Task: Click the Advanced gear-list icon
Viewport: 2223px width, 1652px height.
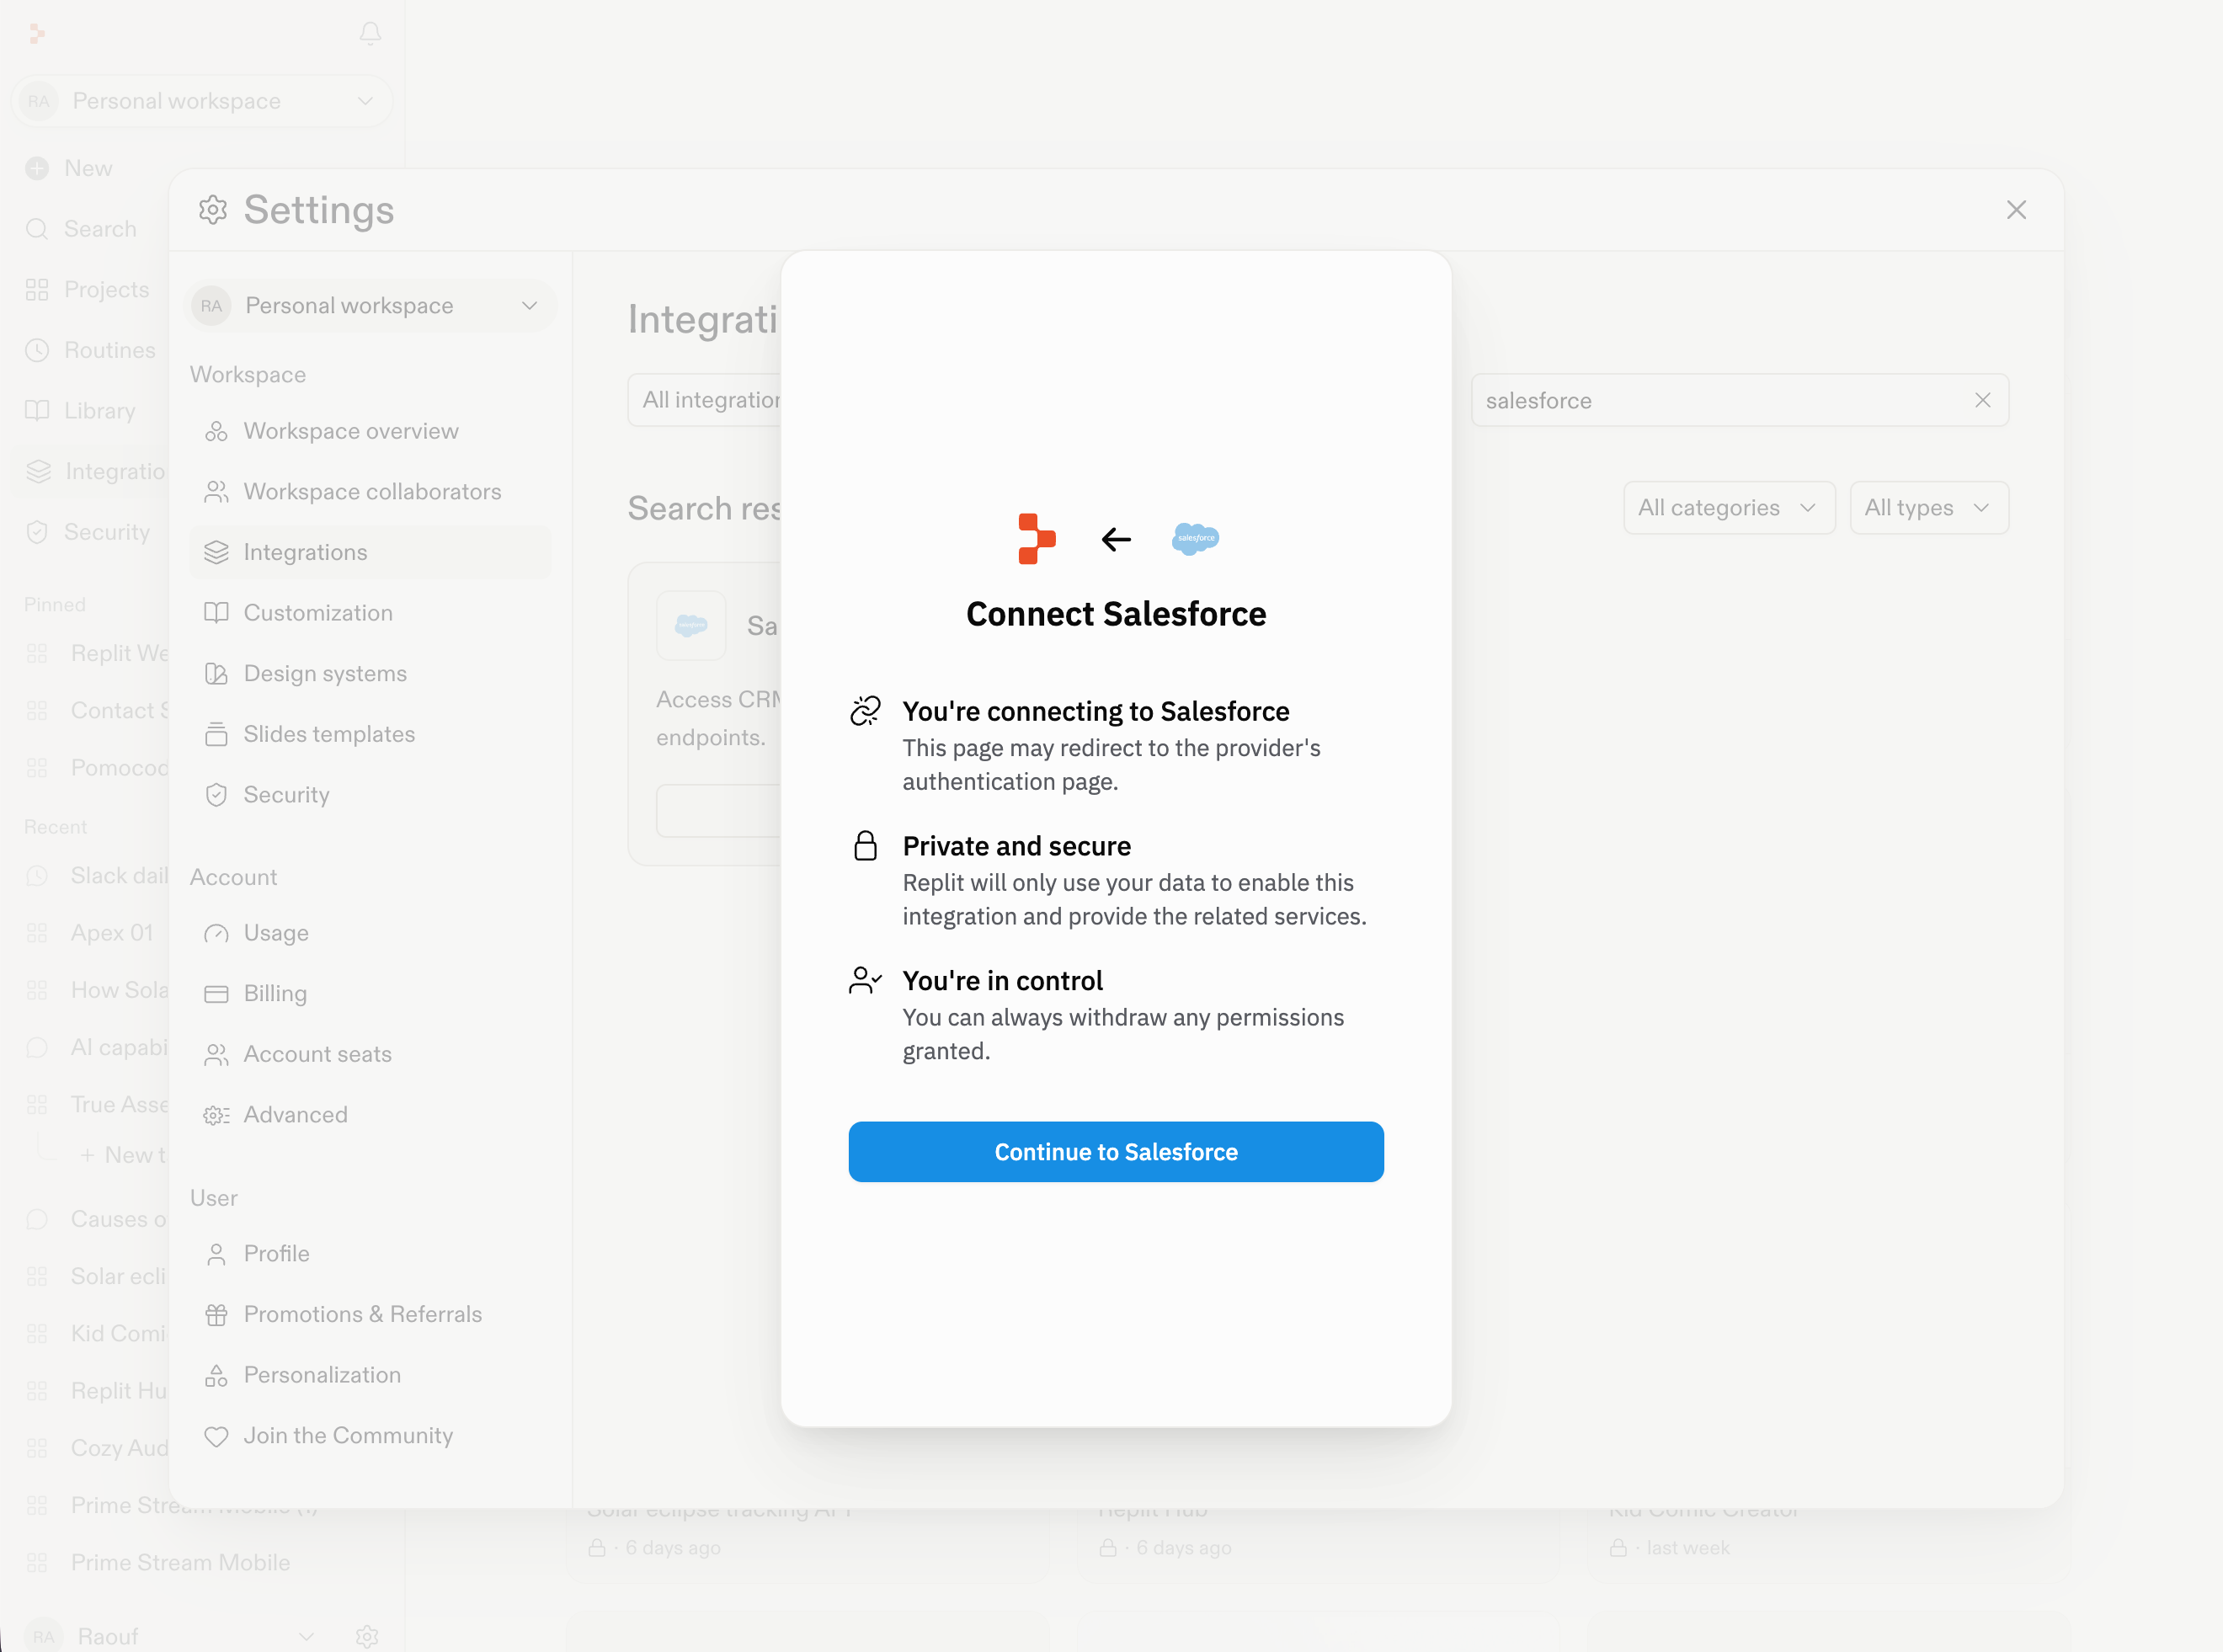Action: click(216, 1115)
